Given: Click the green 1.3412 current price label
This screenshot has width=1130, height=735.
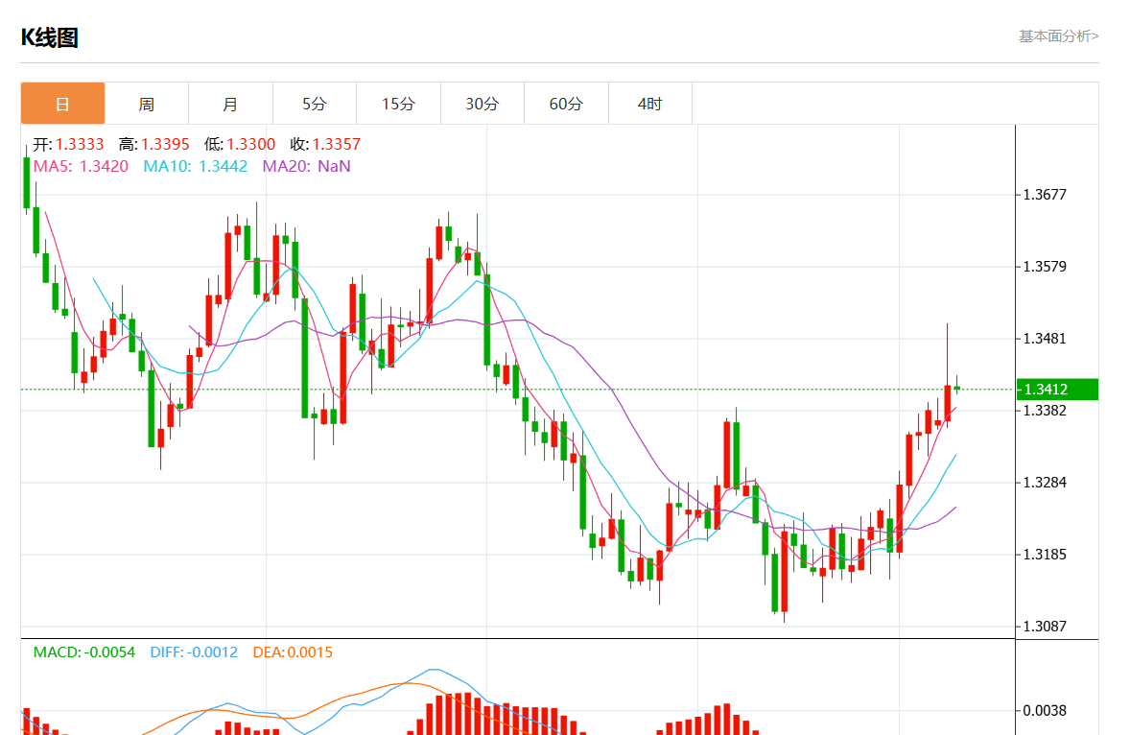Looking at the screenshot, I should pos(1057,390).
